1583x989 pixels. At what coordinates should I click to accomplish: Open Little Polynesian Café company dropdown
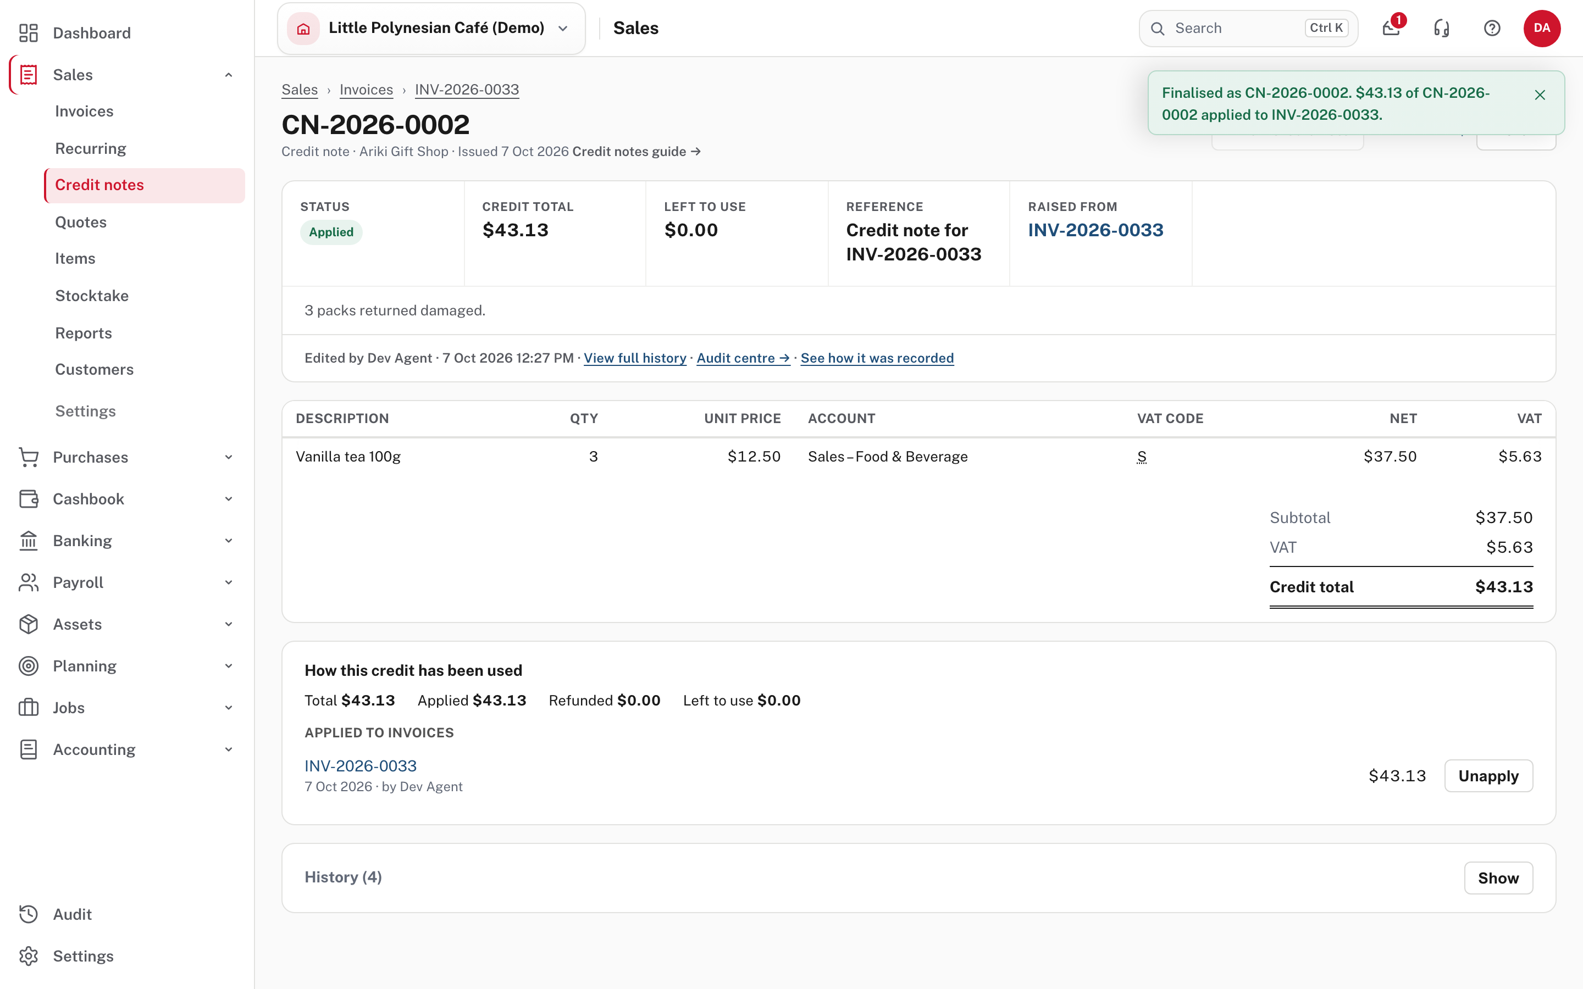coord(431,28)
